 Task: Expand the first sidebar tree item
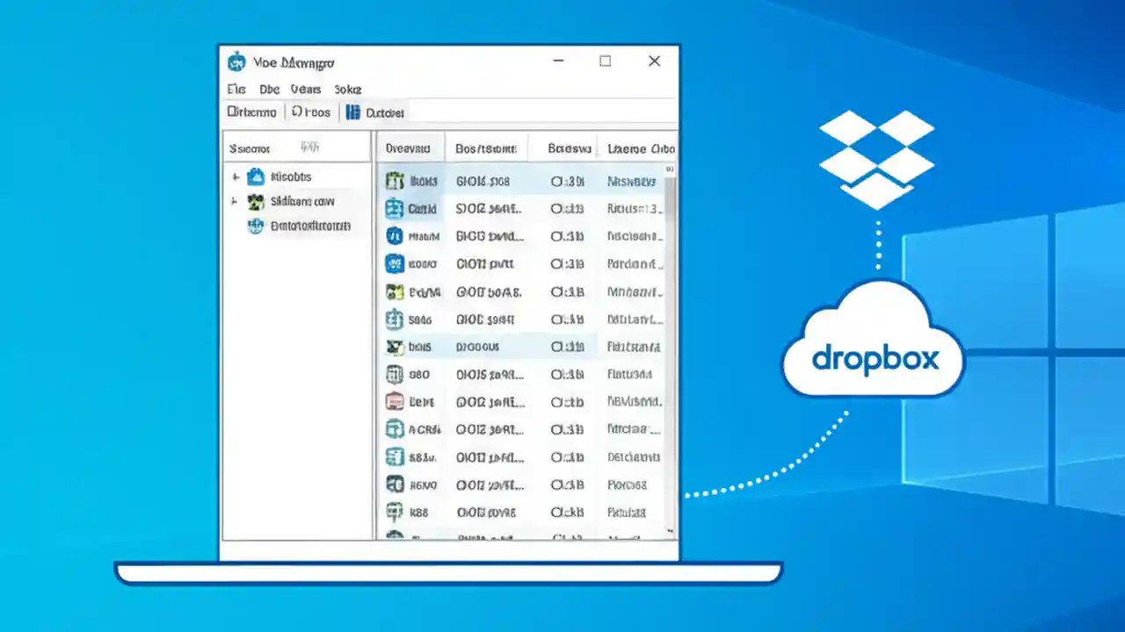tap(236, 176)
